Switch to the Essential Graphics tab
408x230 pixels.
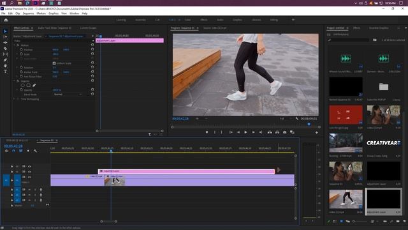pos(379,28)
